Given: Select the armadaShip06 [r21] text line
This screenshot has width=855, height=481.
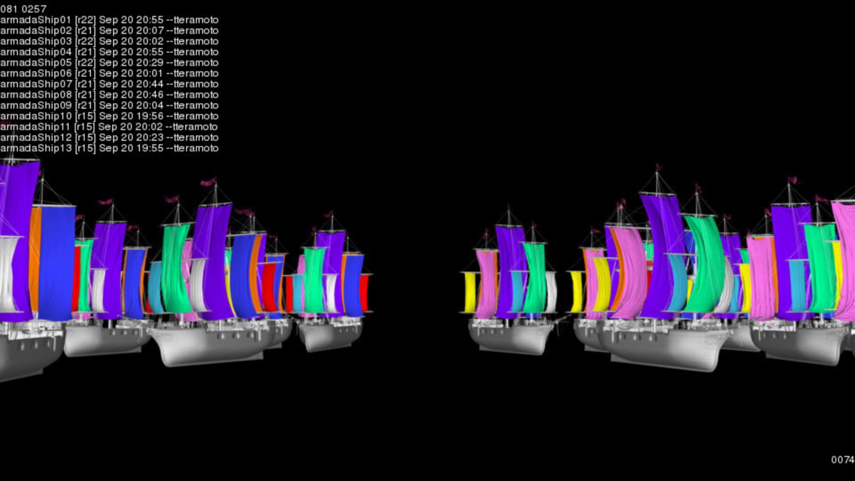Looking at the screenshot, I should pos(110,73).
